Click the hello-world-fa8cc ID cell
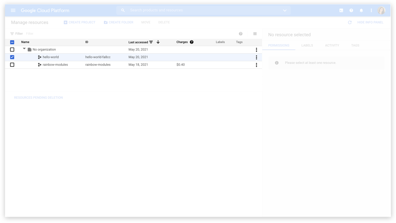This screenshot has height=223, width=396. [98, 57]
